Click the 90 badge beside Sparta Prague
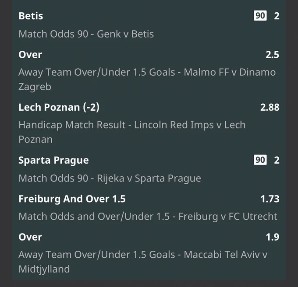Viewport: 298px width, 287px height. [x=260, y=160]
